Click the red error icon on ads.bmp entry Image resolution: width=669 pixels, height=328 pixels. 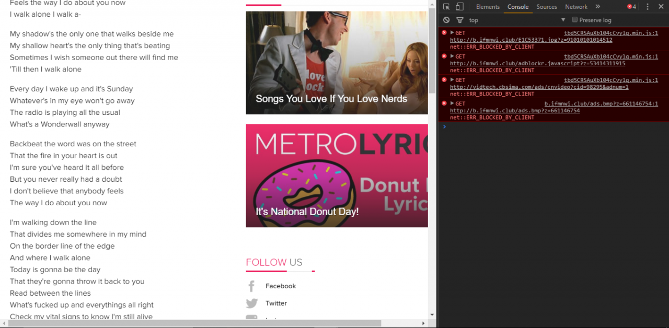444,103
